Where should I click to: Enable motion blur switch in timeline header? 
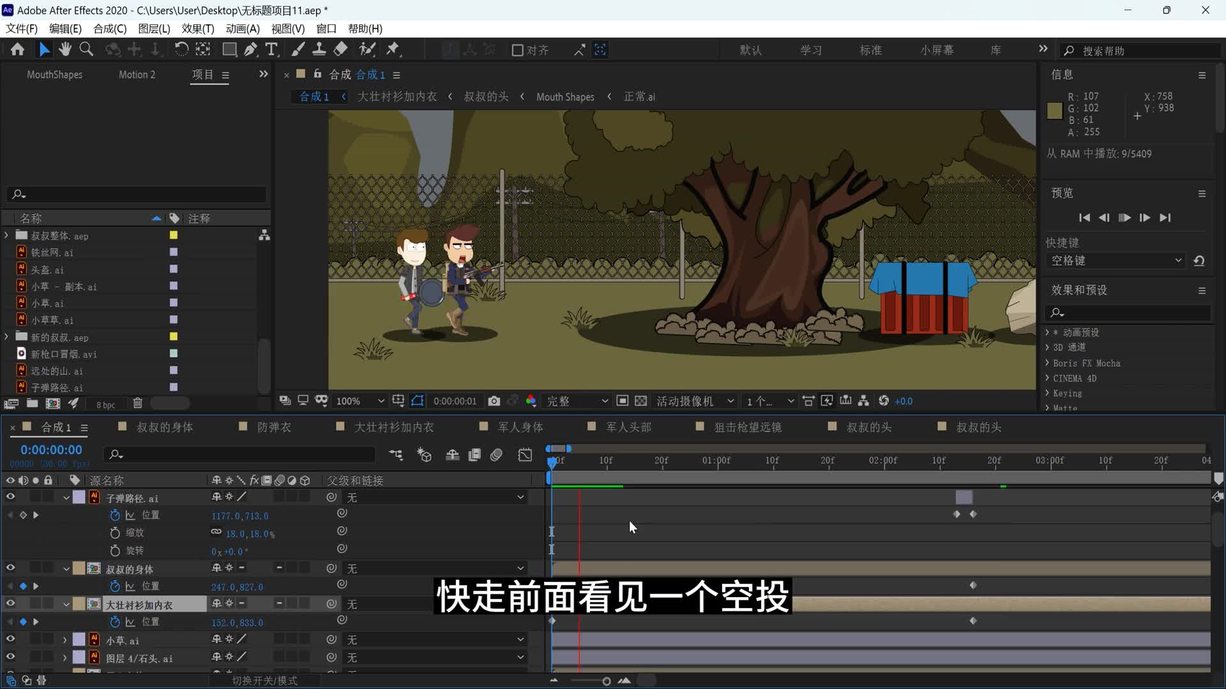(496, 455)
